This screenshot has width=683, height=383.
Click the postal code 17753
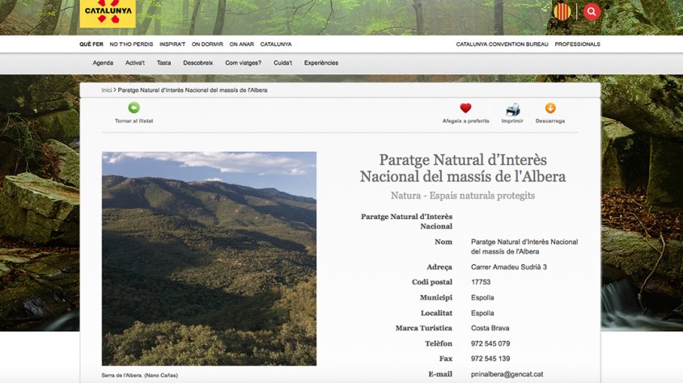click(x=481, y=282)
